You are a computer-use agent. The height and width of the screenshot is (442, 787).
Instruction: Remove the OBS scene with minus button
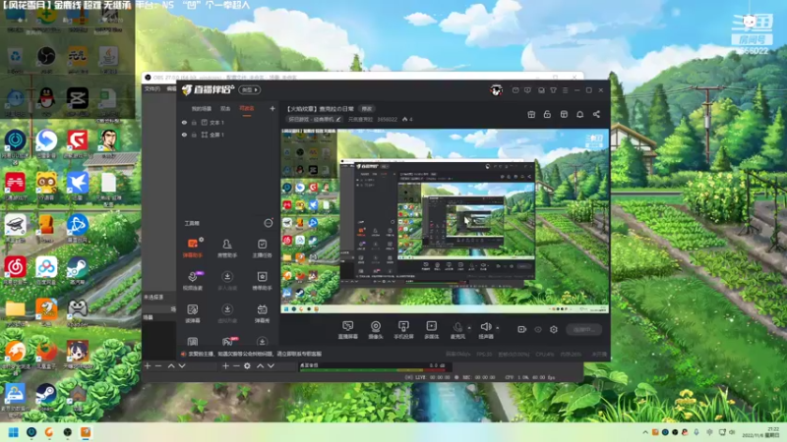pyautogui.click(x=158, y=365)
